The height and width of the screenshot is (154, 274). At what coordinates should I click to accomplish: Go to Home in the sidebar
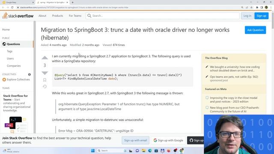6,30
